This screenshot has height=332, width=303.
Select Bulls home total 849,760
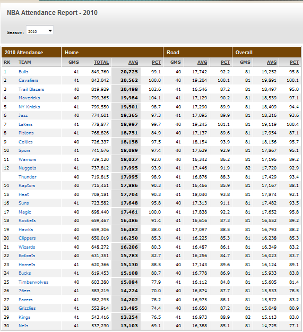(x=100, y=72)
